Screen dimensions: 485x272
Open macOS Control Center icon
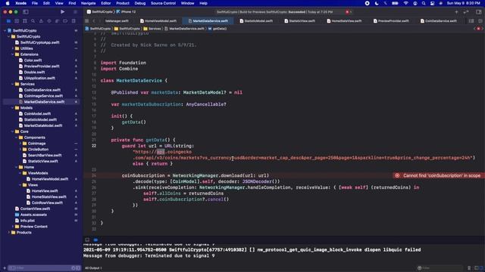click(432, 3)
